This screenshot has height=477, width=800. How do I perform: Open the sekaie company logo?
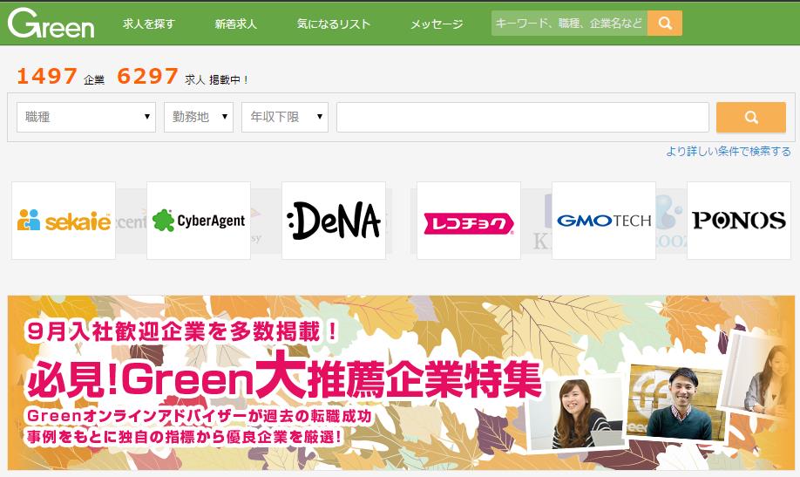point(64,221)
